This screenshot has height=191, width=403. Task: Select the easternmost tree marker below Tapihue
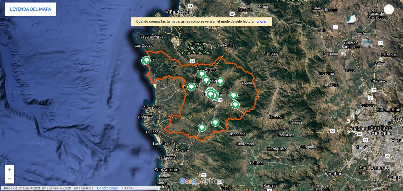[x=235, y=104]
